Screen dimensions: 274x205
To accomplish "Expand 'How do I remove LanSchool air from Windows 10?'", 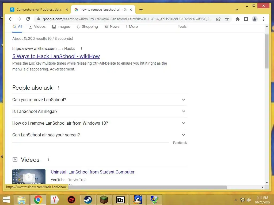I will click(99, 123).
